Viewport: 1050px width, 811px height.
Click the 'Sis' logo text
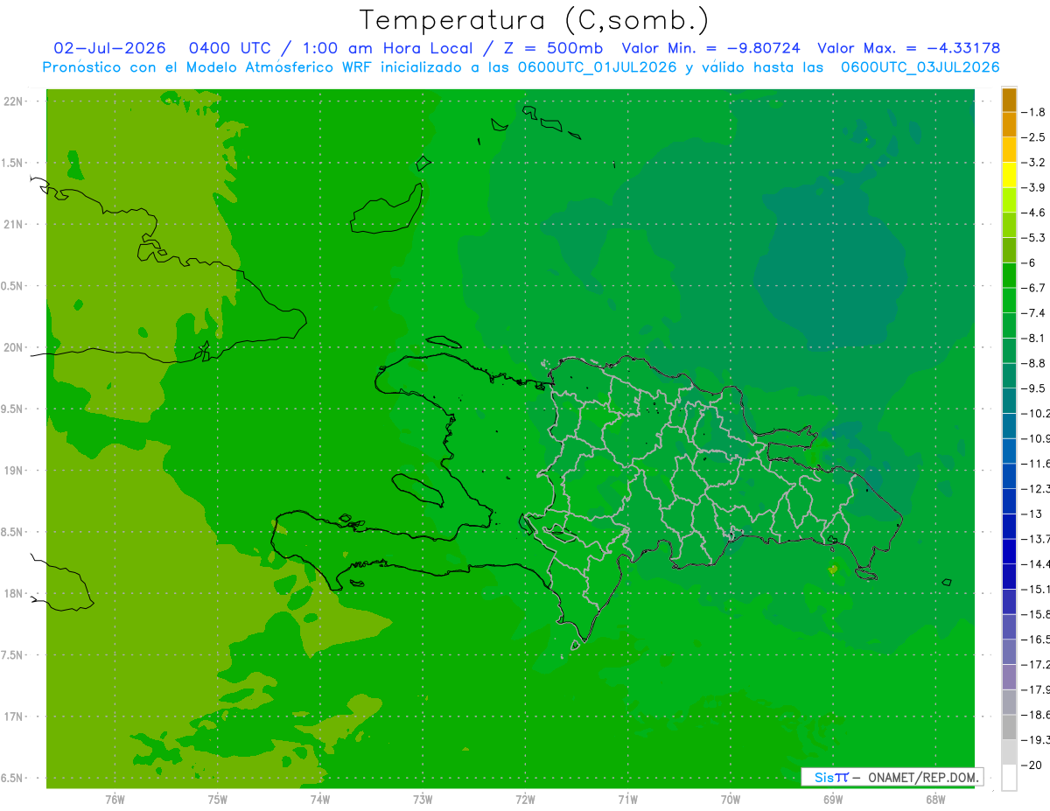point(822,777)
